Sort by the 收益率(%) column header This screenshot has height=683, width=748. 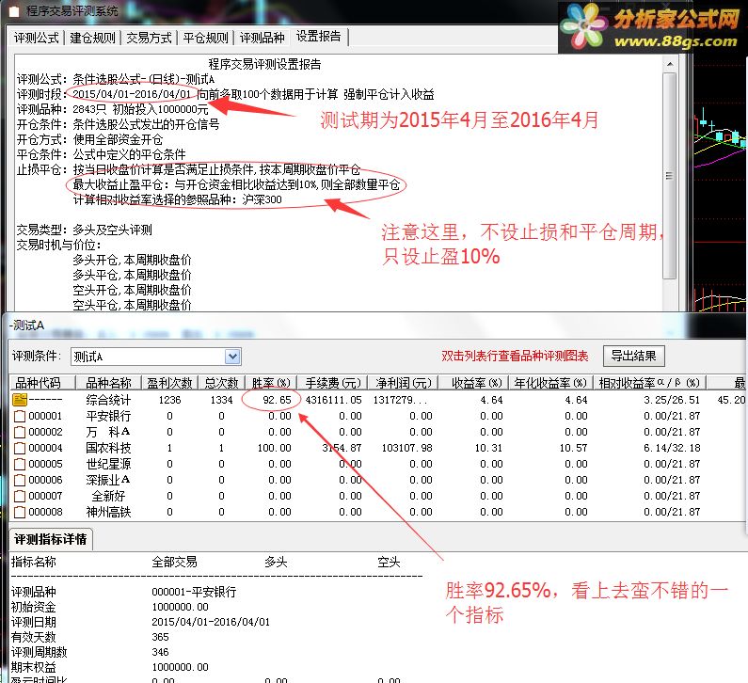(x=473, y=383)
